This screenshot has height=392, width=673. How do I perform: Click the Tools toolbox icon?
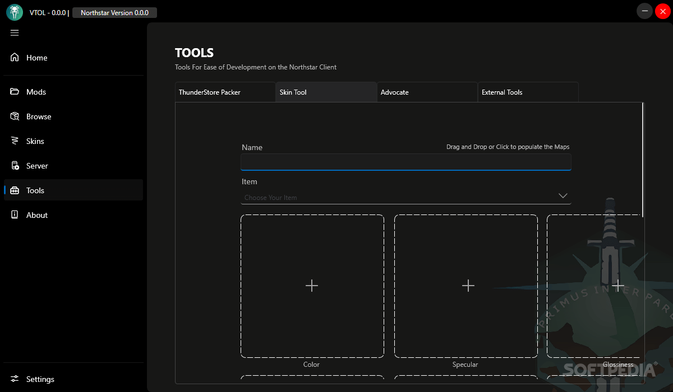(15, 190)
